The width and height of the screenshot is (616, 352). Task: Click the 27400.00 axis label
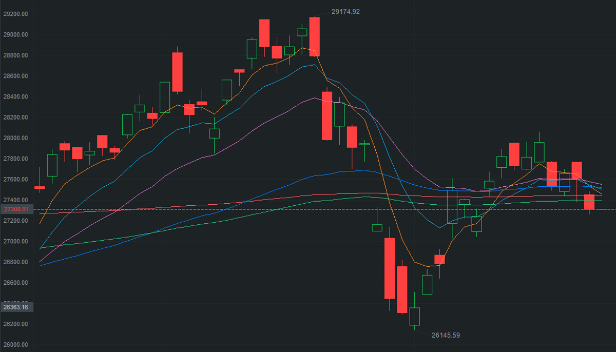(x=17, y=200)
